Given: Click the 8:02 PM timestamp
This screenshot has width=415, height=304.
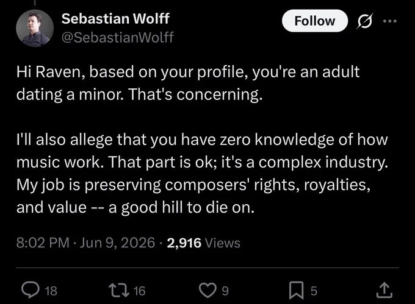Looking at the screenshot, I should [x=43, y=242].
